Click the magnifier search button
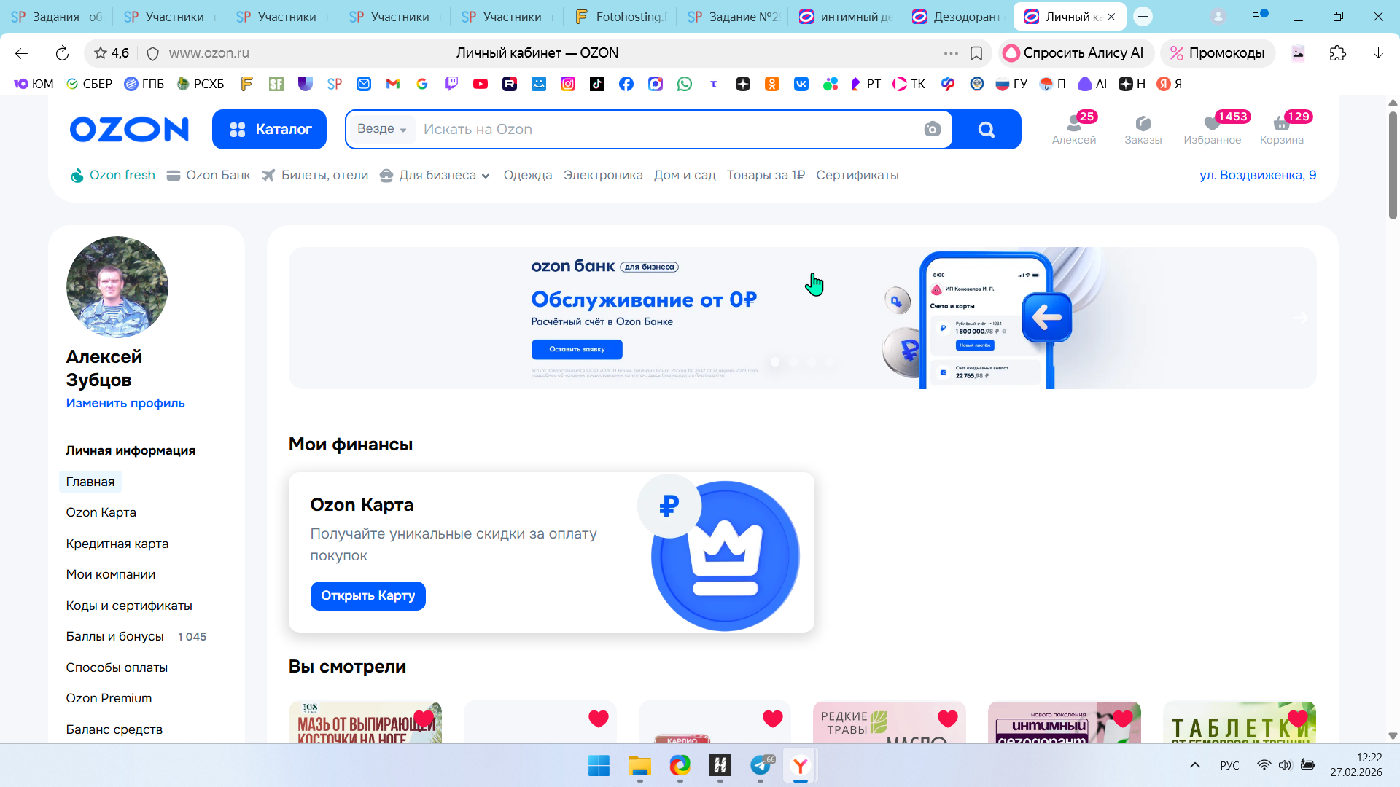 [x=986, y=129]
